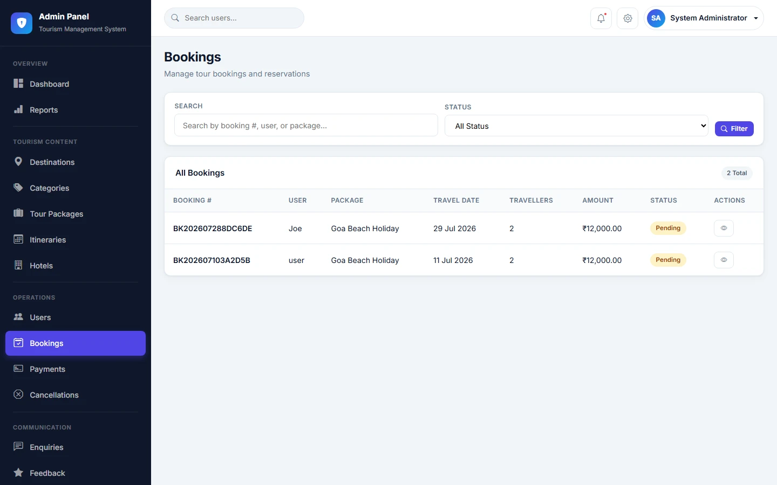The height and width of the screenshot is (485, 777).
Task: Click the Cancellations circle-x icon
Action: tap(18, 394)
